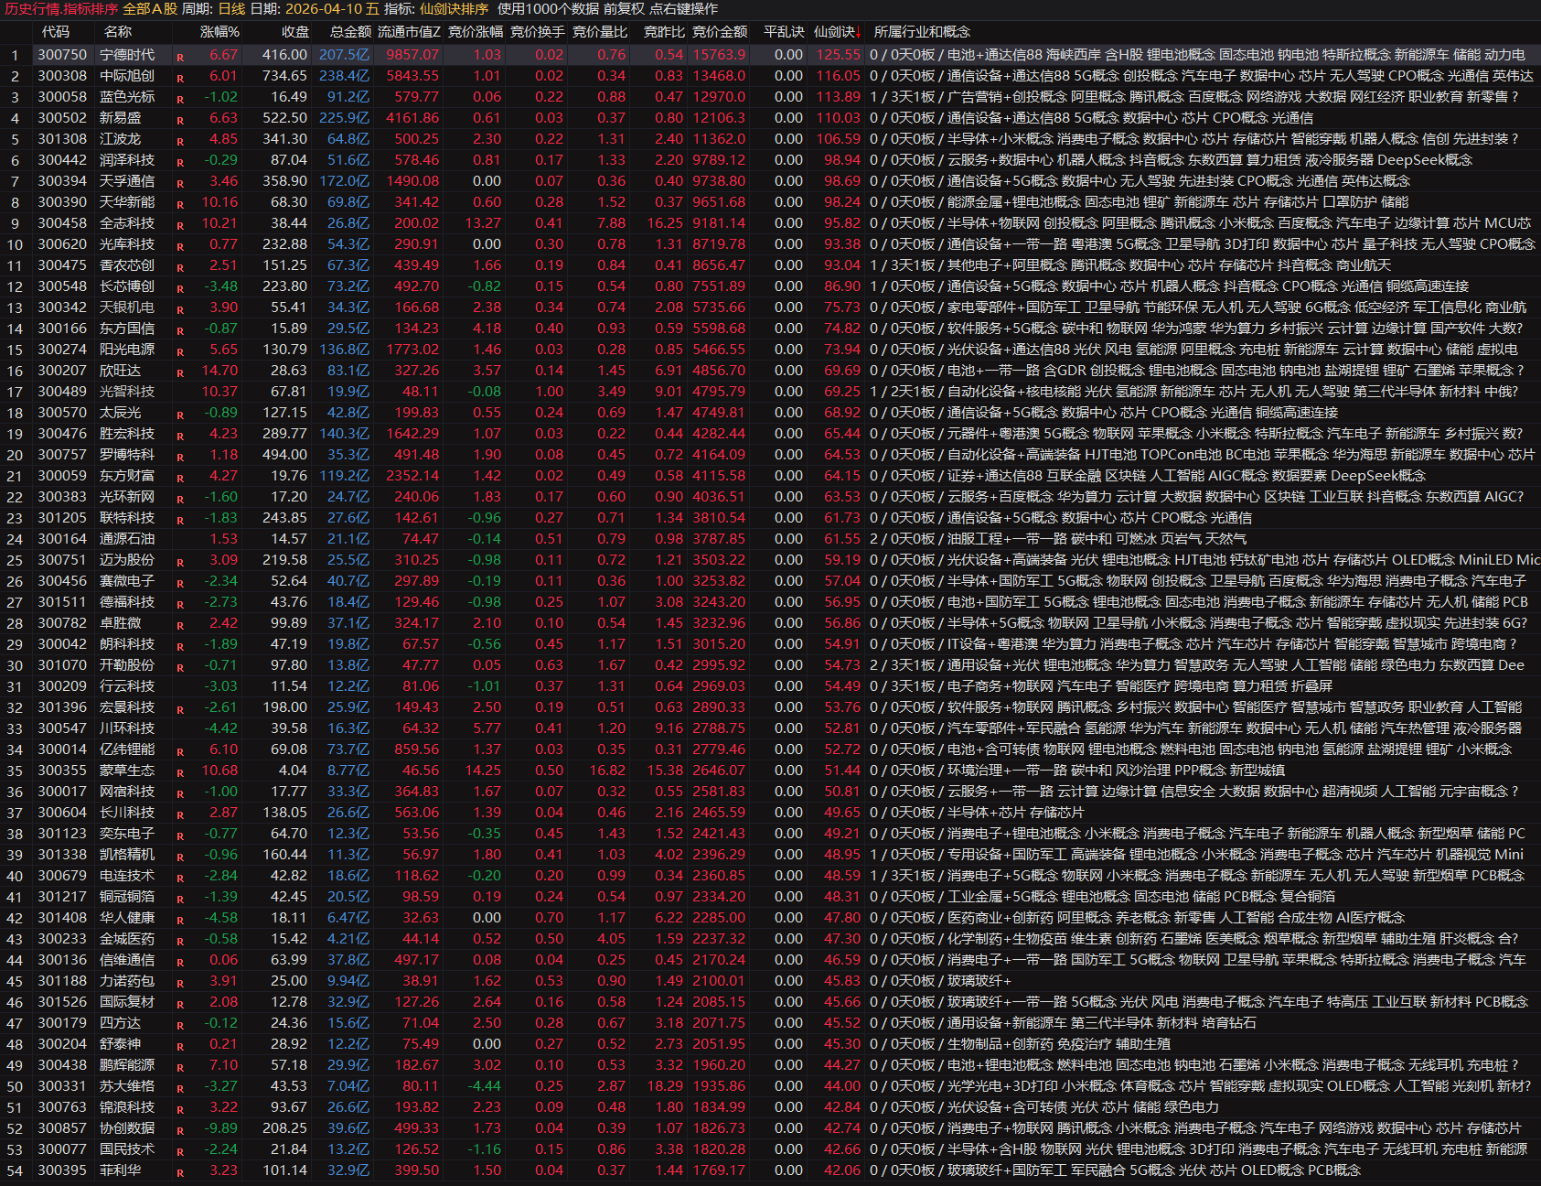1541x1186 pixels.
Task: Click the 流通市值Z column header
Action: (x=408, y=32)
